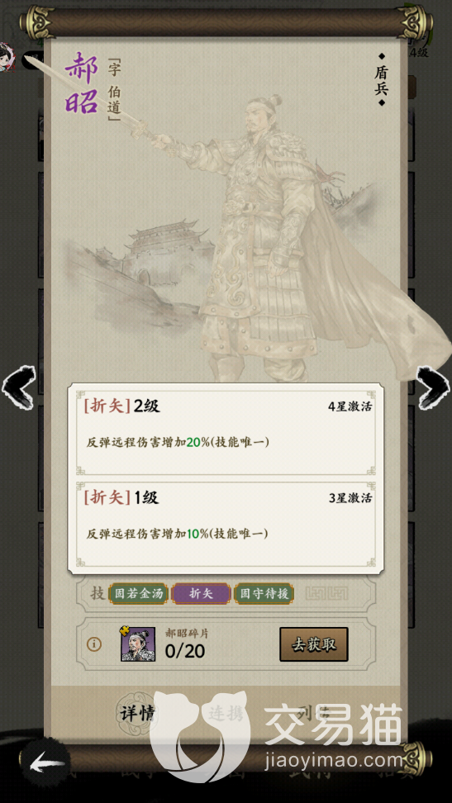The height and width of the screenshot is (803, 452).
Task: Go to next hero with right arrow
Action: click(x=433, y=387)
